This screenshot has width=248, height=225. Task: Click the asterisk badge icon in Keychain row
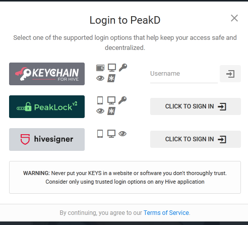pyautogui.click(x=111, y=78)
